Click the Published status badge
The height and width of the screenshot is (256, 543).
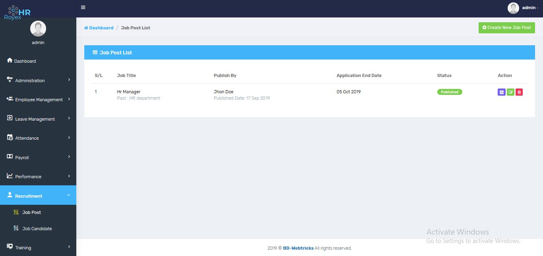click(450, 92)
